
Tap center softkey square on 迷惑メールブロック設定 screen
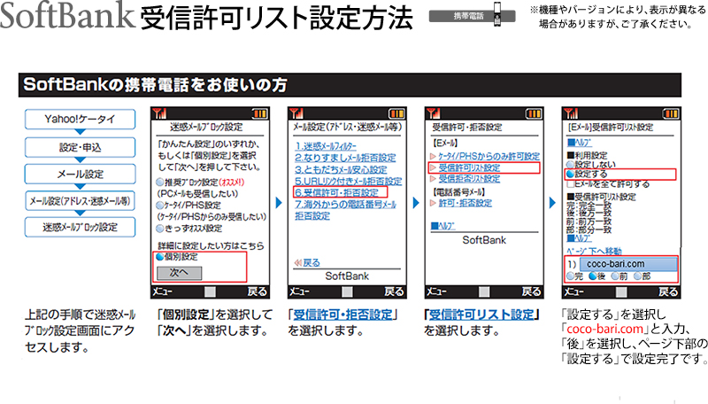[x=210, y=292]
